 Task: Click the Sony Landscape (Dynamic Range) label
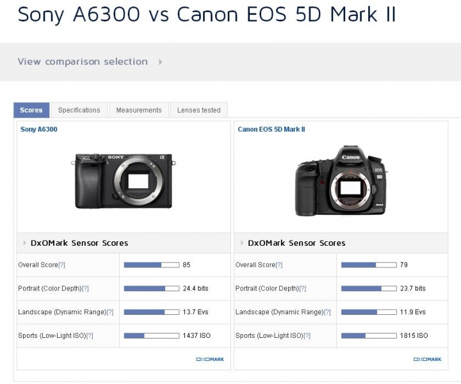tap(62, 312)
